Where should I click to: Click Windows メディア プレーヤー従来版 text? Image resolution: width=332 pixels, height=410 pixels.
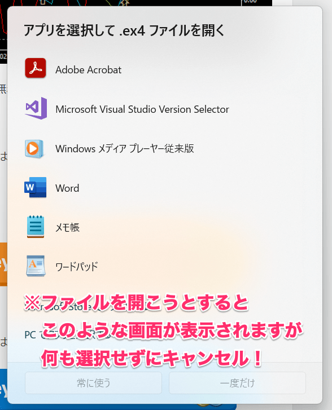click(x=125, y=148)
